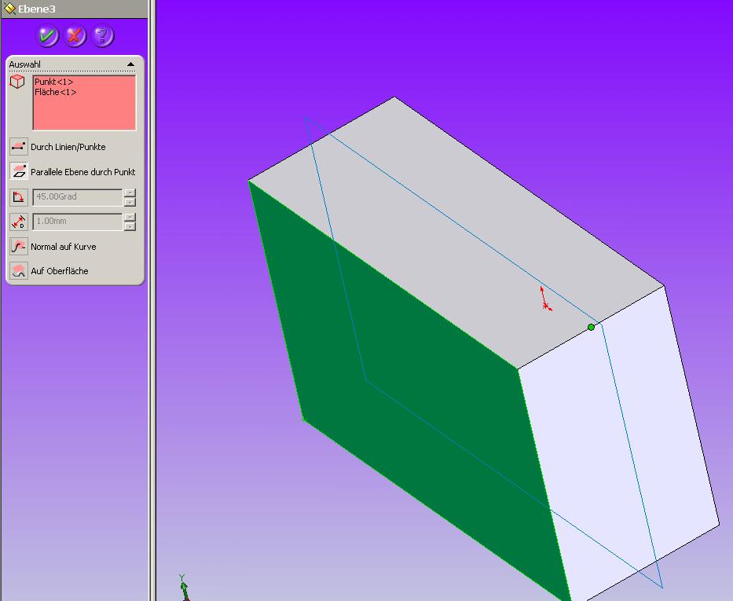Toggle Auf Oberfläche icon
Screen dimensions: 733x601
pos(19,270)
